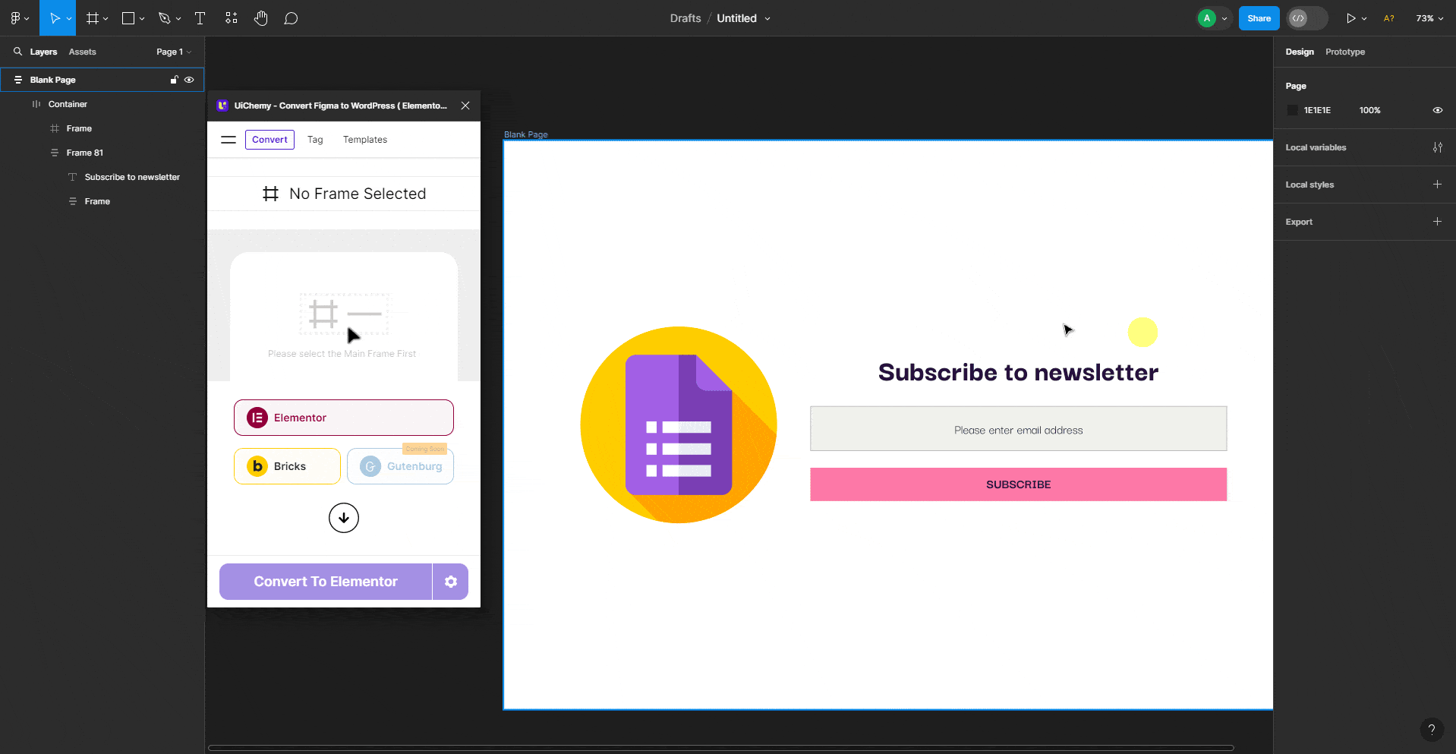The width and height of the screenshot is (1456, 754).
Task: Select the Pen tool
Action: (165, 17)
